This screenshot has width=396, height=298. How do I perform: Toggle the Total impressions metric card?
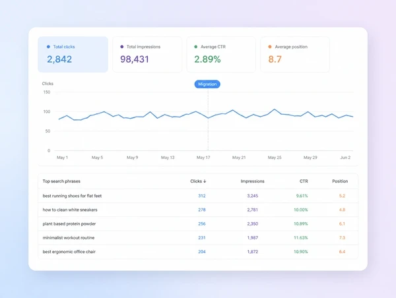(147, 55)
